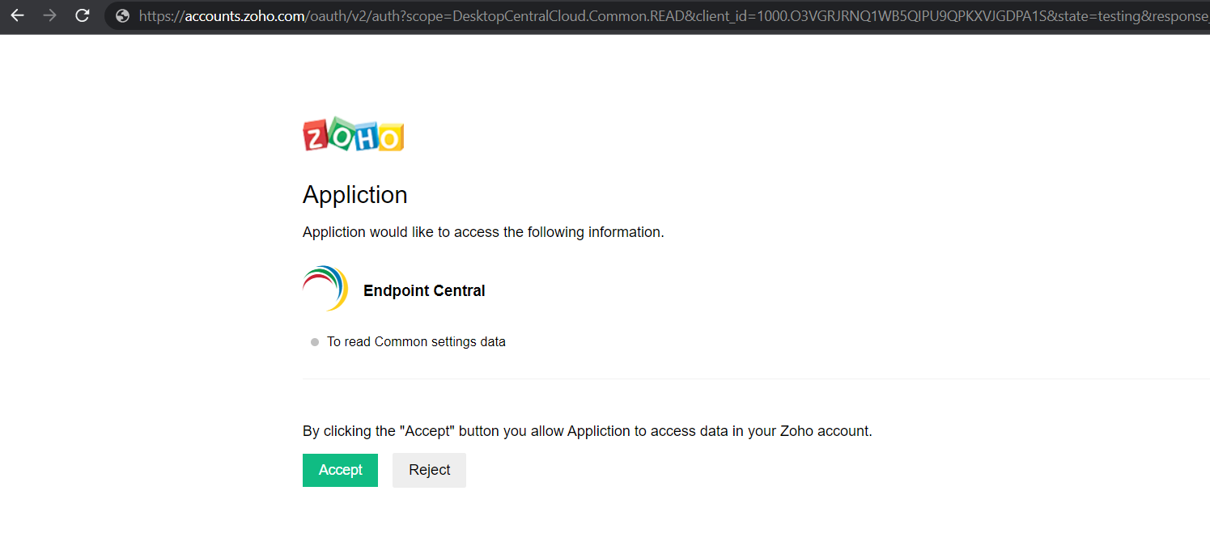Viewport: 1210px width, 550px height.
Task: Click the browser back arrow
Action: pyautogui.click(x=17, y=15)
